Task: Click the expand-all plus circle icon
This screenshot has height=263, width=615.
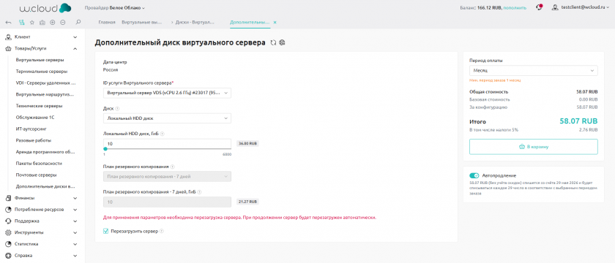Action: [53, 23]
